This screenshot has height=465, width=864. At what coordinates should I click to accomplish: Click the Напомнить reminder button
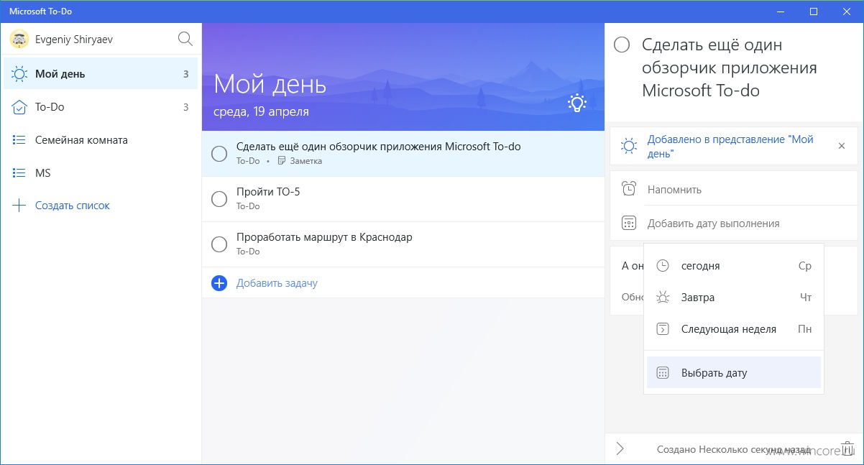point(734,189)
